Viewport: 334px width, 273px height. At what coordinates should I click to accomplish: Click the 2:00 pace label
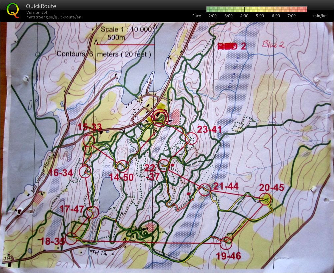pyautogui.click(x=213, y=16)
